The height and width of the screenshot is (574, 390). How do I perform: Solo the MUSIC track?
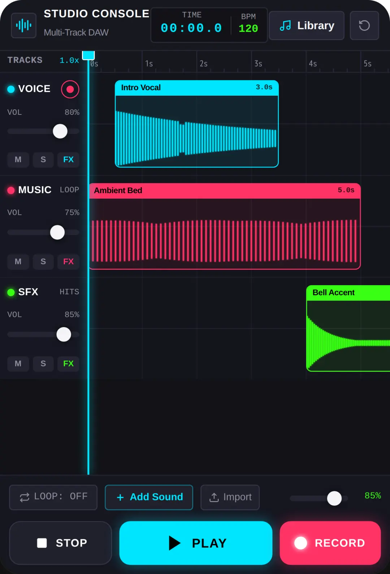coord(43,262)
